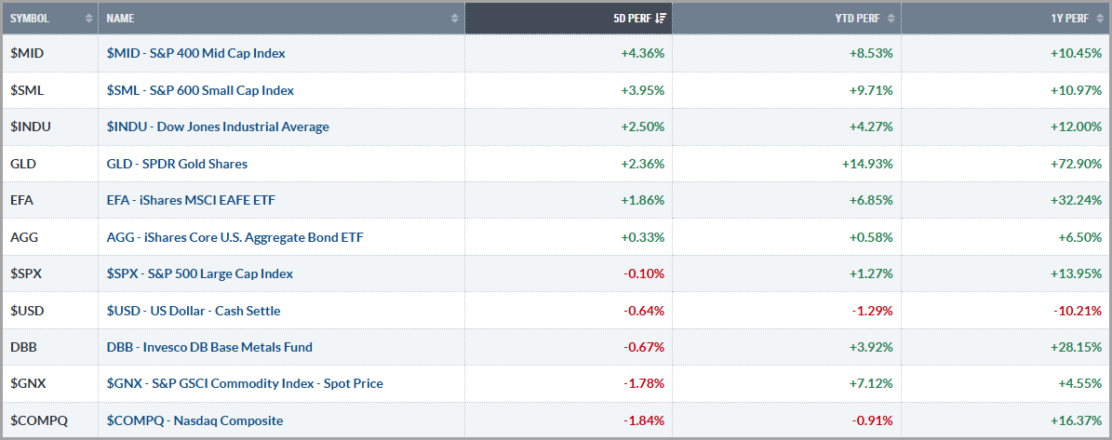Click the sort arrows in the SYMBOL header
This screenshot has height=440, width=1112.
[x=88, y=19]
